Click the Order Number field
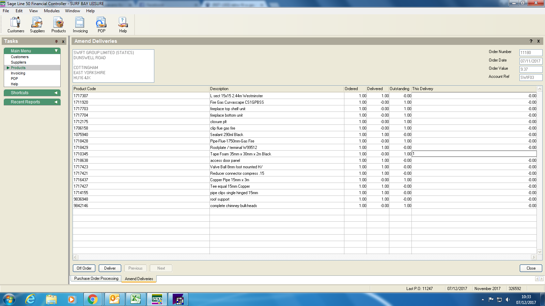The height and width of the screenshot is (306, 545). [531, 53]
